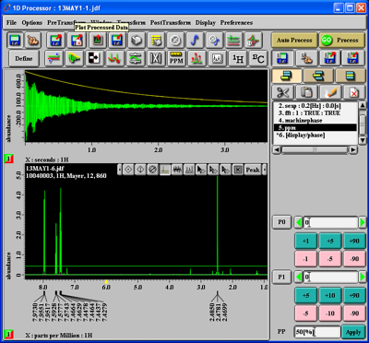Toggle the peaks display icon left of cursors
This screenshot has height=343, width=369.
tap(189, 170)
